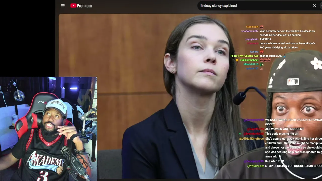Image resolution: width=322 pixels, height=181 pixels.
Task: Click the courtroom video player
Action: [190, 96]
